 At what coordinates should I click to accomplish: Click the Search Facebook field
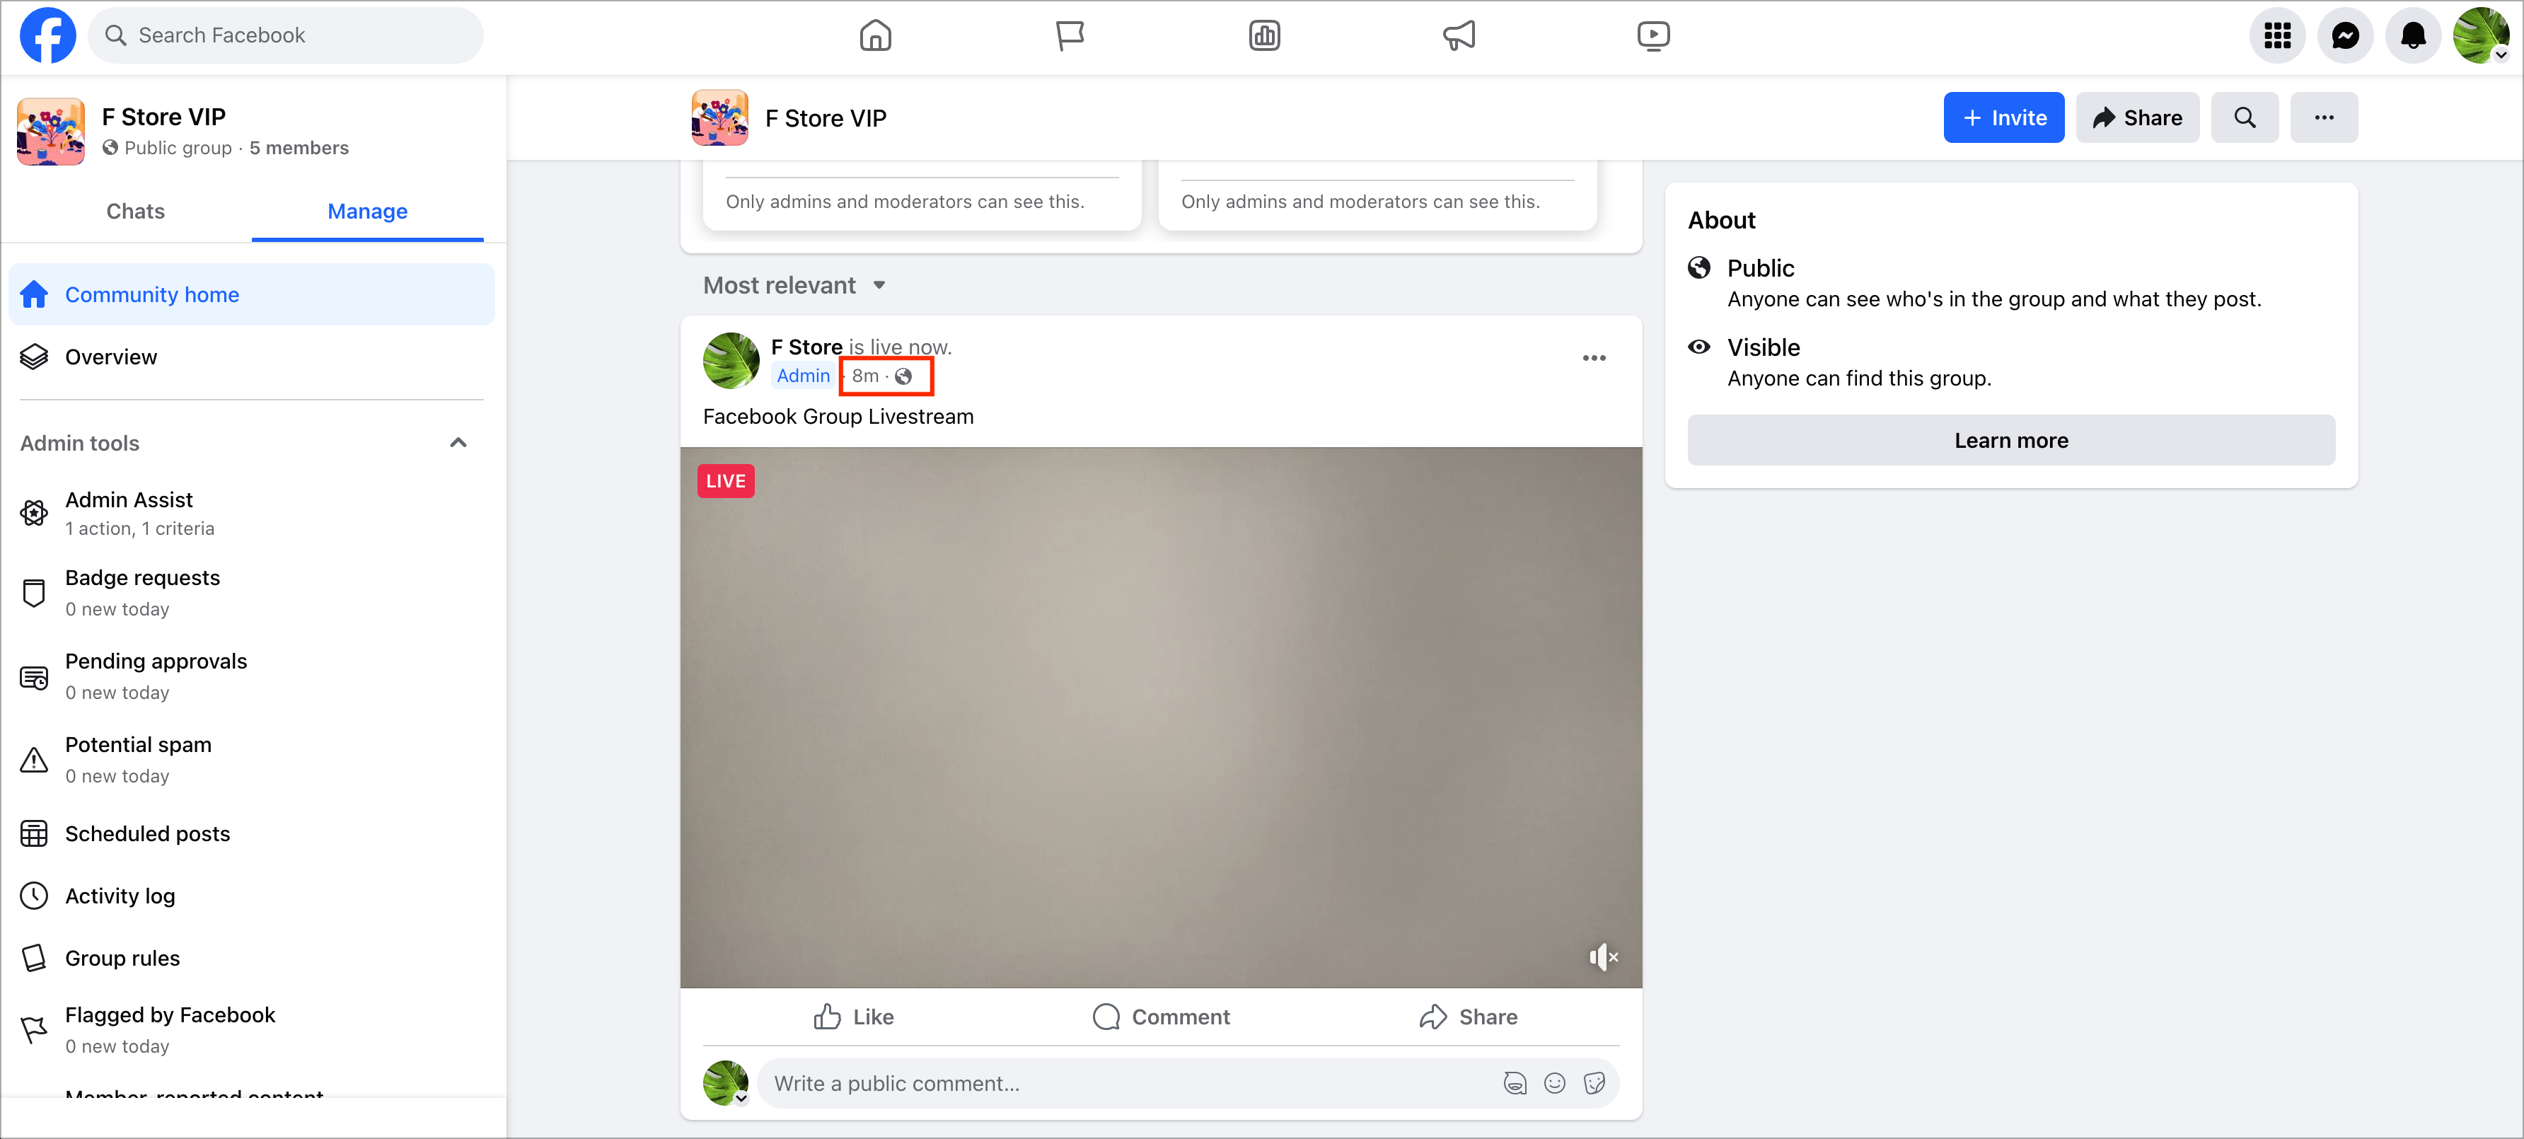(285, 35)
